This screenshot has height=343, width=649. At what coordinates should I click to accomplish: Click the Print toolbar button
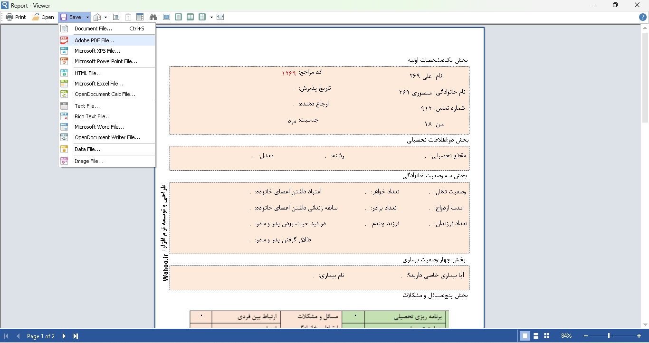(x=16, y=17)
